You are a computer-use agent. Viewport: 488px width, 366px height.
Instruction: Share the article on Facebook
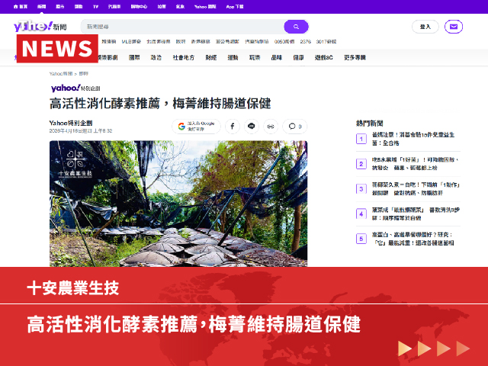pos(232,127)
